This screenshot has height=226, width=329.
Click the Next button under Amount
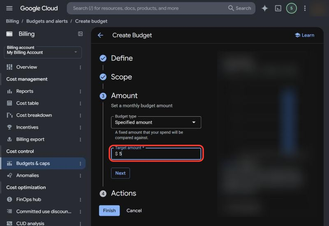pyautogui.click(x=120, y=173)
